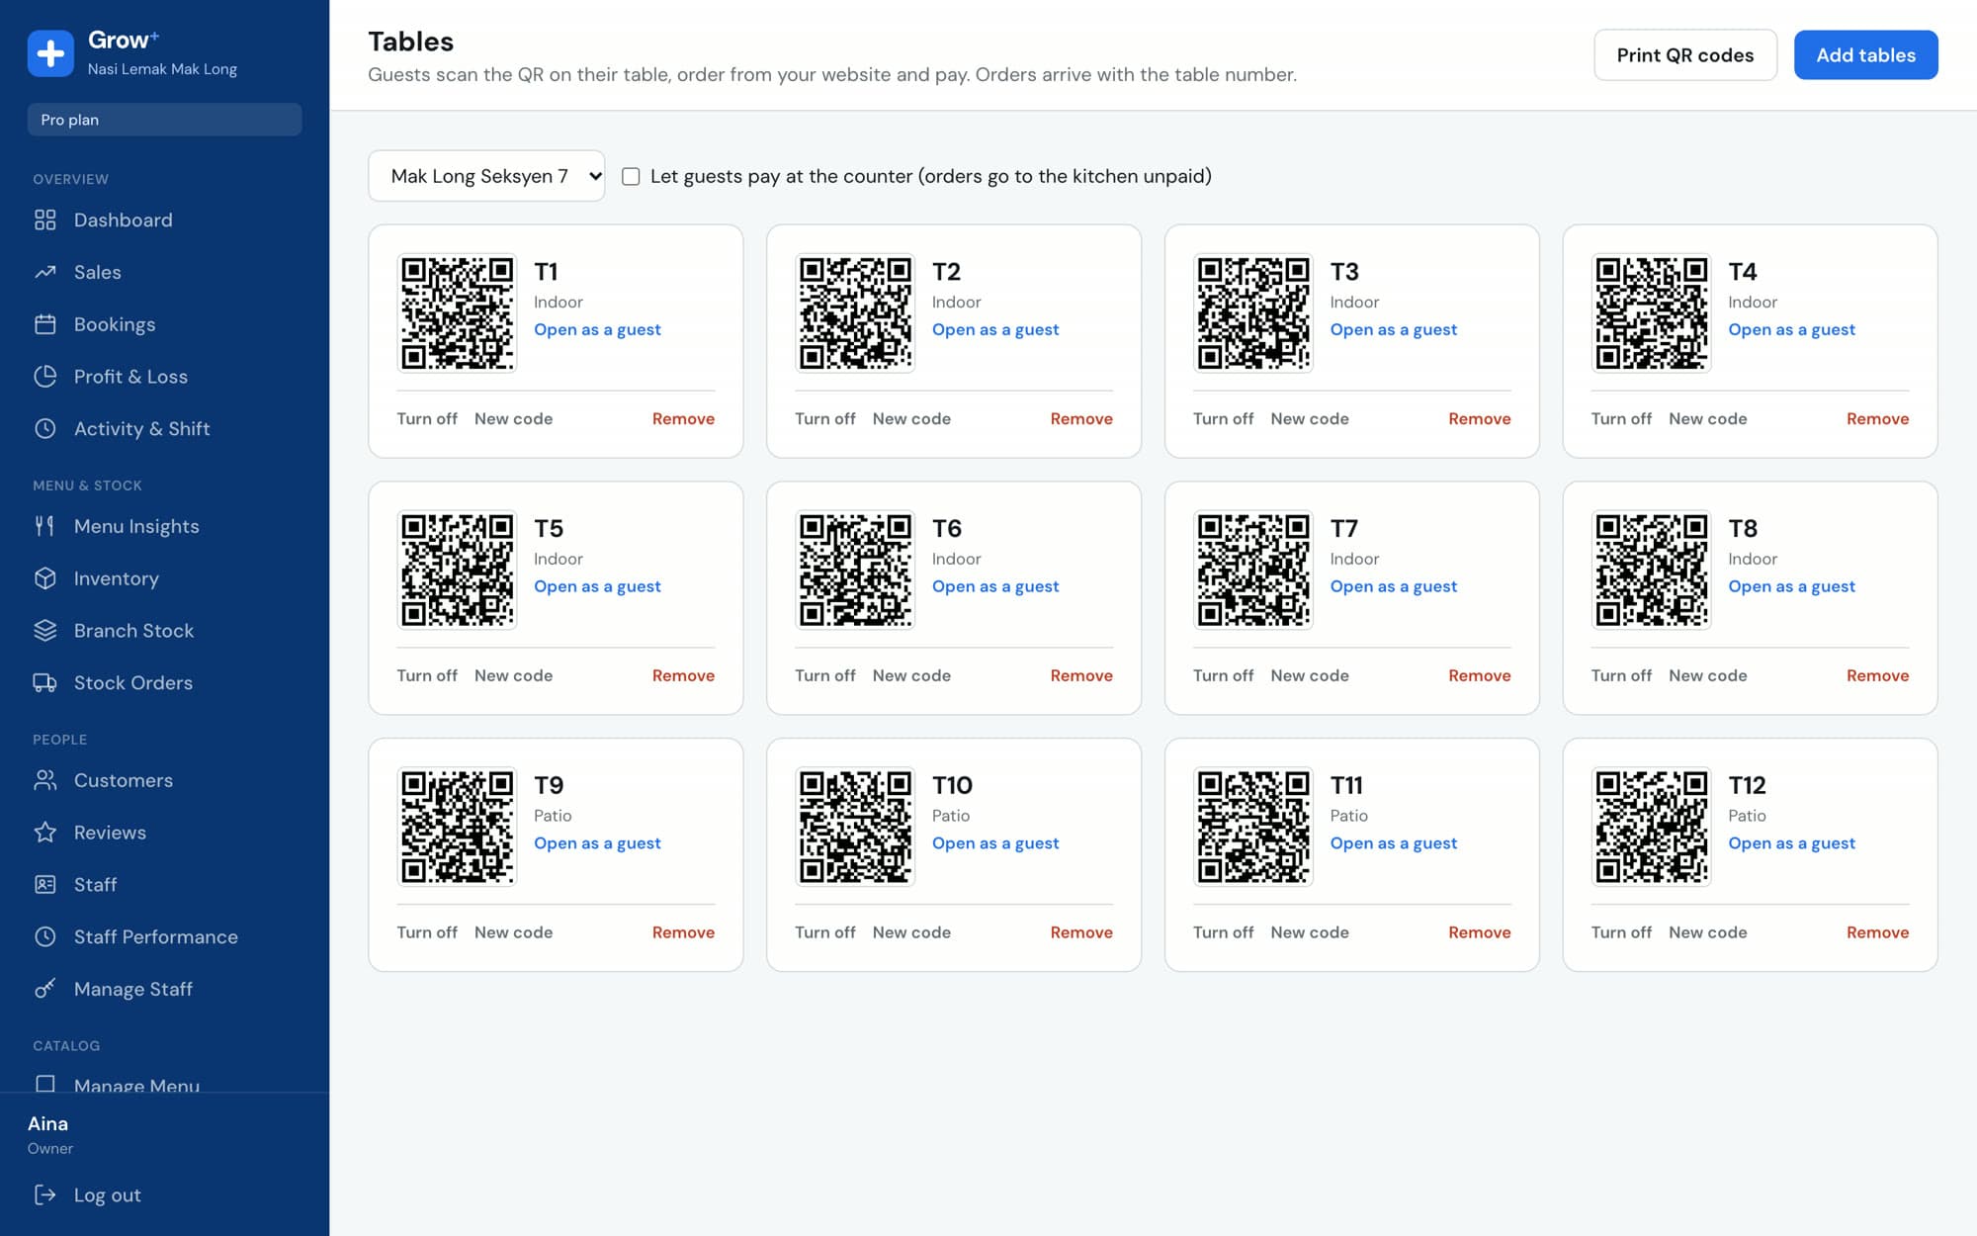The height and width of the screenshot is (1236, 1977).
Task: Click the Manage Staff key icon
Action: (x=45, y=989)
